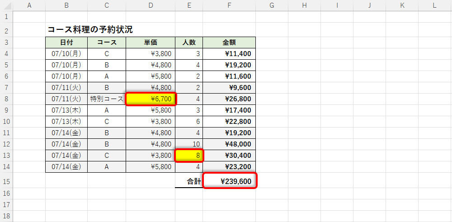This screenshot has height=222, width=452.
Task: Select row 8 header
Action: click(6, 99)
